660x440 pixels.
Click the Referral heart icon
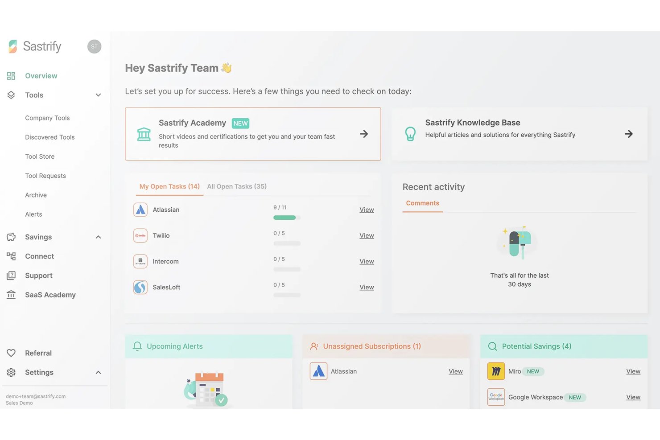(11, 353)
